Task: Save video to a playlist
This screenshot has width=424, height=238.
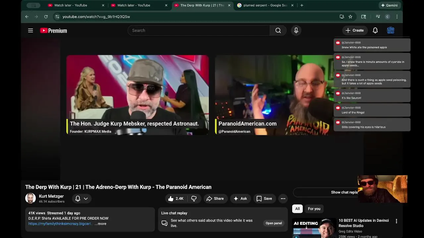Action: tap(264, 199)
